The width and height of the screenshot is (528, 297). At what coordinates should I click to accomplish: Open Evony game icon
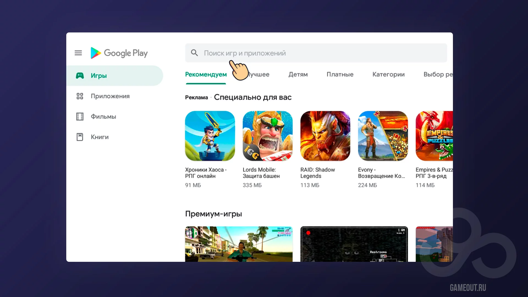pyautogui.click(x=383, y=136)
